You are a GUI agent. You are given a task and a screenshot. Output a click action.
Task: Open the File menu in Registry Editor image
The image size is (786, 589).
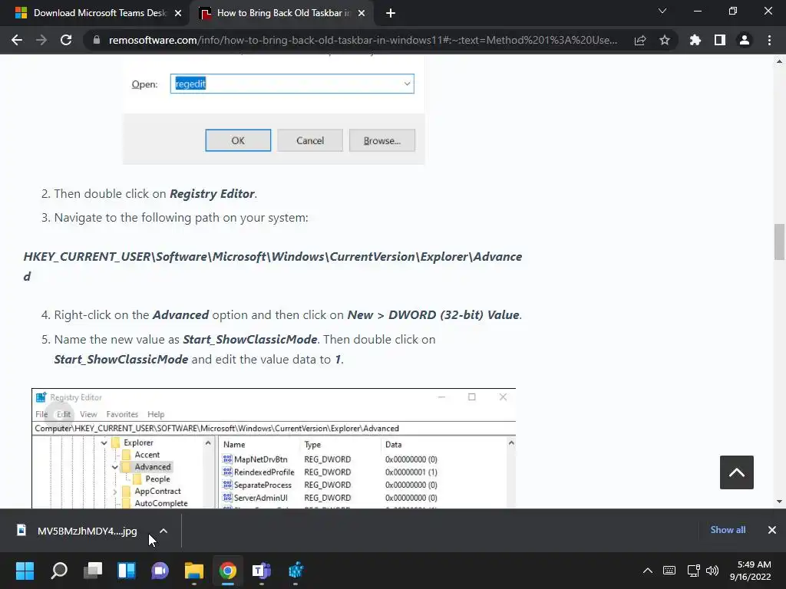[41, 414]
